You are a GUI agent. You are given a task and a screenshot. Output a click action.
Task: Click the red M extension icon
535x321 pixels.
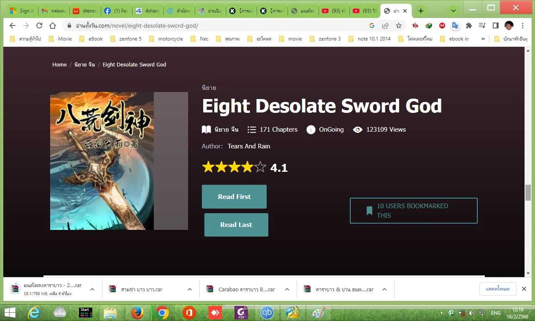pos(442,25)
